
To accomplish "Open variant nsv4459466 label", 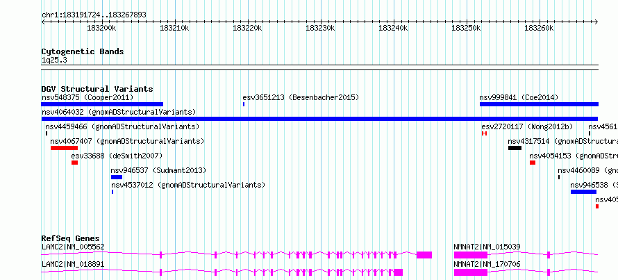I will (122, 126).
